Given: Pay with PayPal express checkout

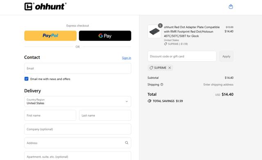Looking at the screenshot, I should (x=50, y=36).
